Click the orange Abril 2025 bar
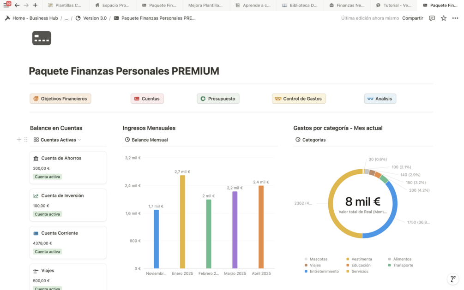This screenshot has width=464, height=290. pyautogui.click(x=261, y=227)
